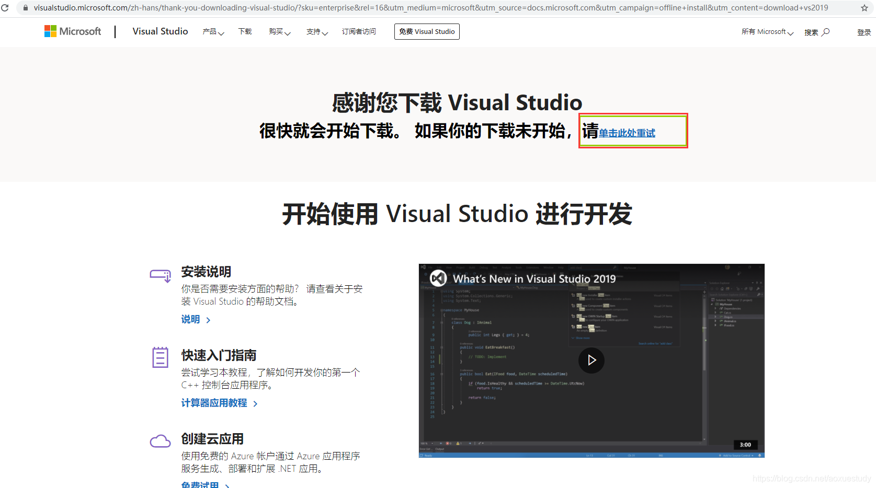Click the quick start guide document icon
This screenshot has height=488, width=876.
[x=160, y=357]
